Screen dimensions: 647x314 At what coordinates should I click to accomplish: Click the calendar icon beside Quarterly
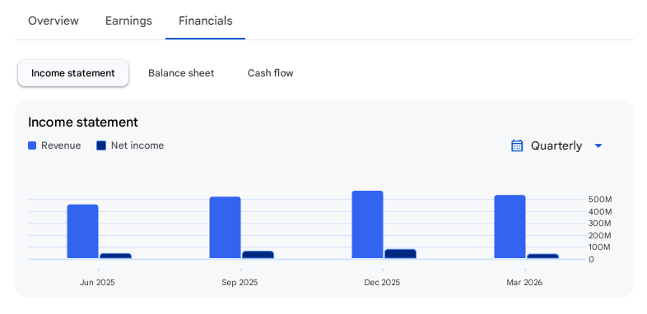pos(517,145)
